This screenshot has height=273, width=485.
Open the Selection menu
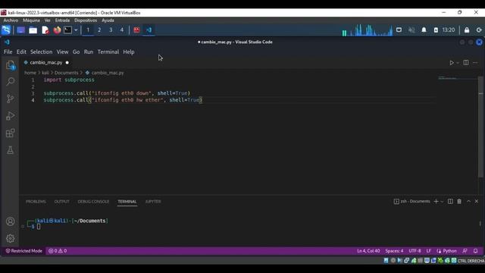pyautogui.click(x=41, y=52)
